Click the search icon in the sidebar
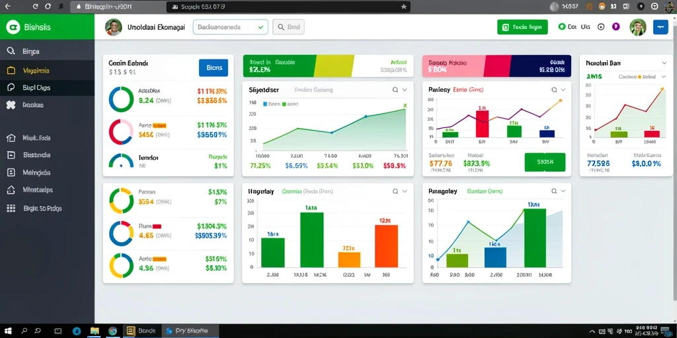This screenshot has width=677, height=338. point(11,51)
